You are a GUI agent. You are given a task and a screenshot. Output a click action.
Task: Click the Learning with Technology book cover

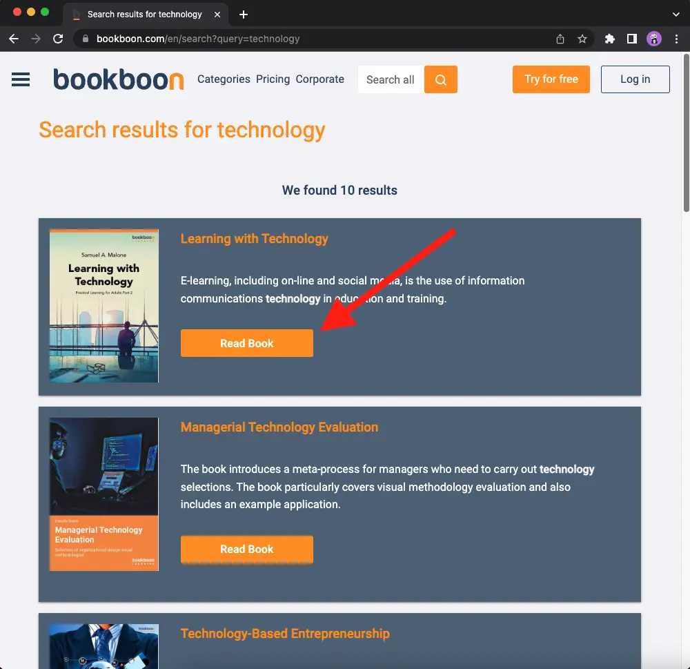pos(104,306)
